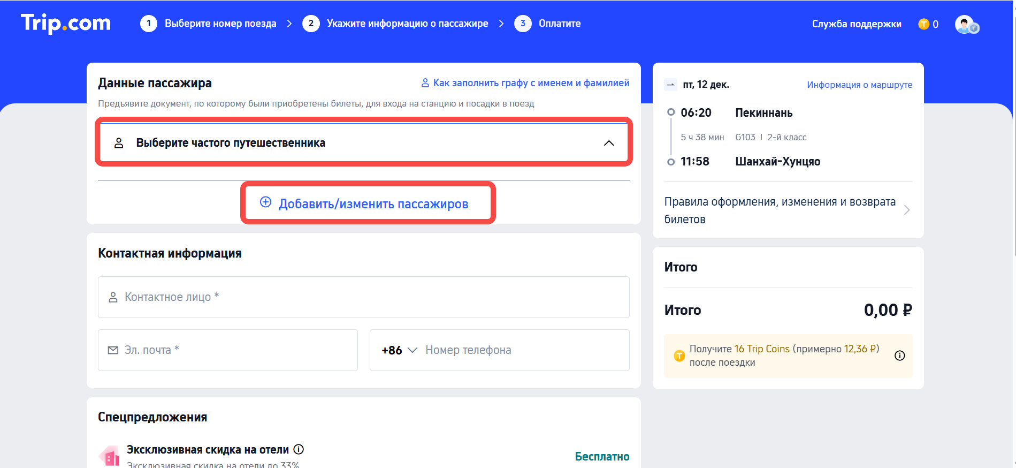Click person icon in frequent traveler selector
The image size is (1016, 468).
coord(119,143)
